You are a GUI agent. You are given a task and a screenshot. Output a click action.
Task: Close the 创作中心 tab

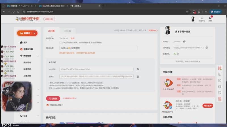pyautogui.click(x=99, y=6)
